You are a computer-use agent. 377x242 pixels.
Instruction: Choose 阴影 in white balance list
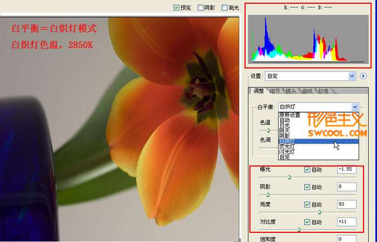(318, 136)
